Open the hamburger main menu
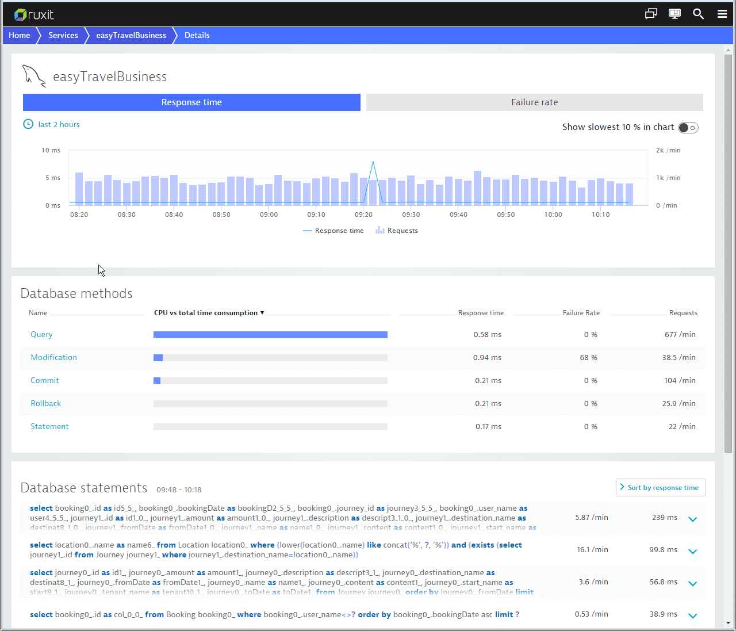Image resolution: width=736 pixels, height=631 pixels. pyautogui.click(x=722, y=14)
